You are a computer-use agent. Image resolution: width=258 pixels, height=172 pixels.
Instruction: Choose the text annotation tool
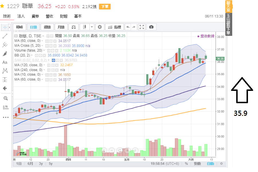click(5, 62)
